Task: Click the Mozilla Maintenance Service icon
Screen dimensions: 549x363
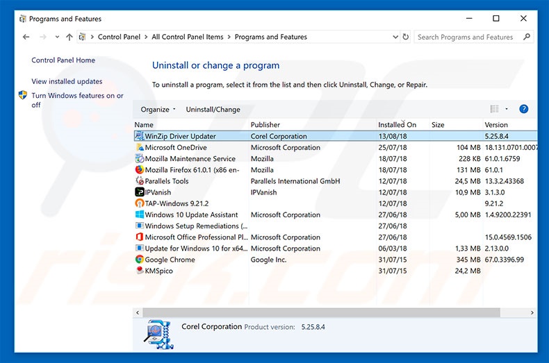Action: pyautogui.click(x=140, y=158)
